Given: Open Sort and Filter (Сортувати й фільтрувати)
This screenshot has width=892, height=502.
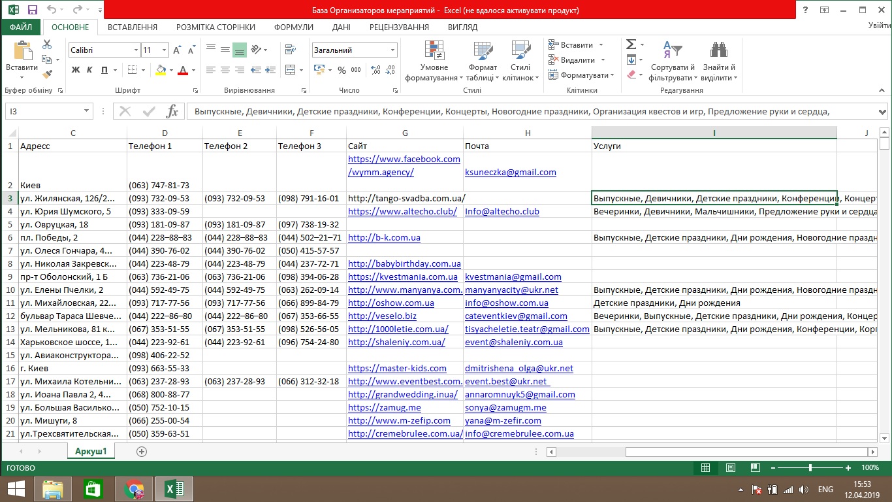Looking at the screenshot, I should coord(672,61).
